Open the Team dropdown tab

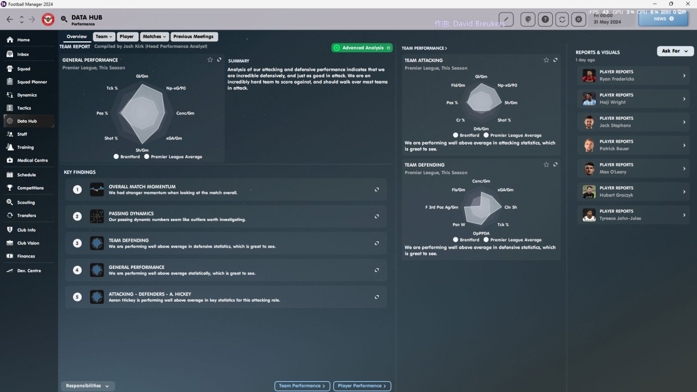coord(104,37)
